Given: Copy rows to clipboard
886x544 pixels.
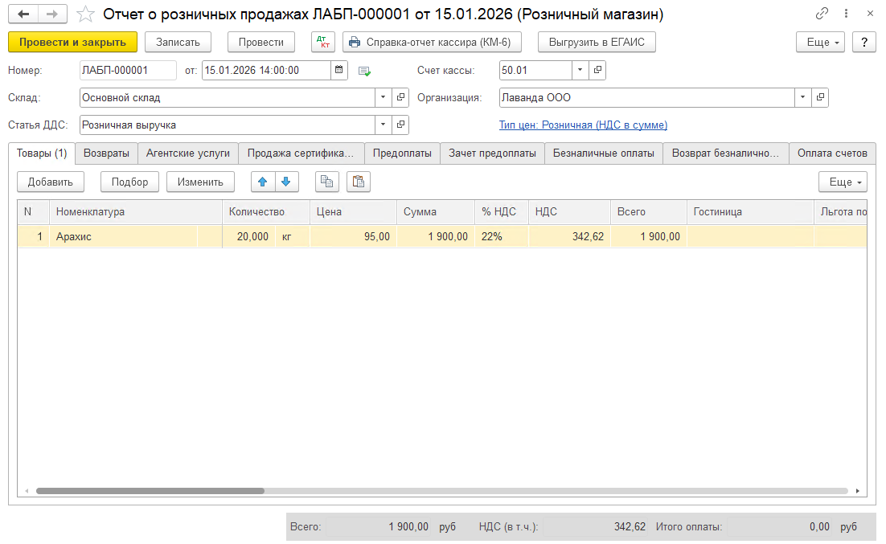Looking at the screenshot, I should (x=326, y=182).
